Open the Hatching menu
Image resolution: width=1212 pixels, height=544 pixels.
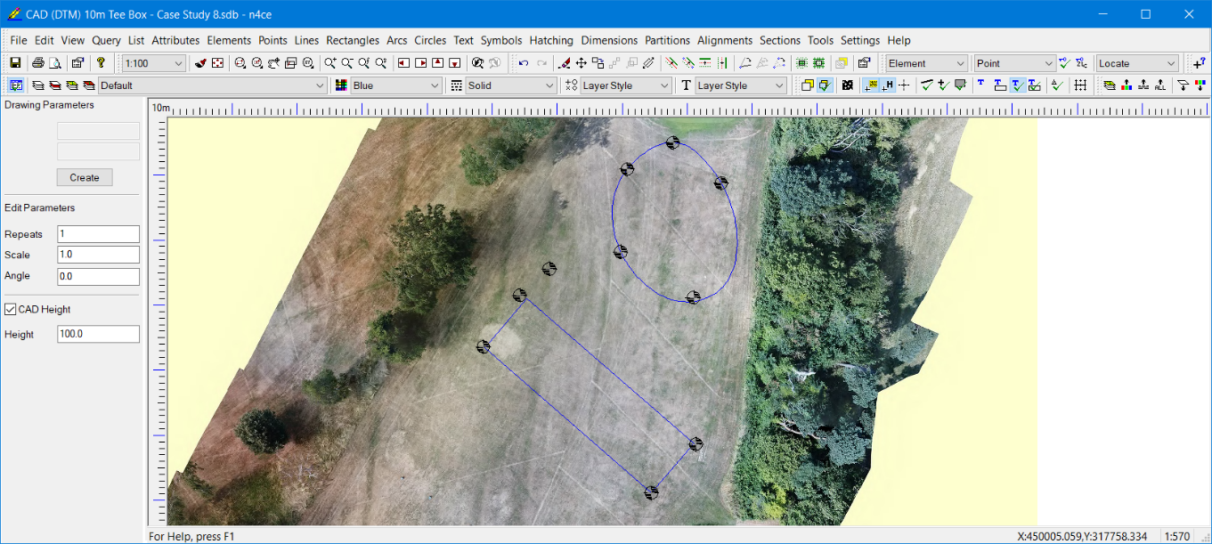(x=551, y=40)
